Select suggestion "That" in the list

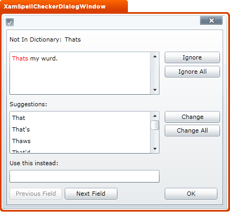pos(80,118)
